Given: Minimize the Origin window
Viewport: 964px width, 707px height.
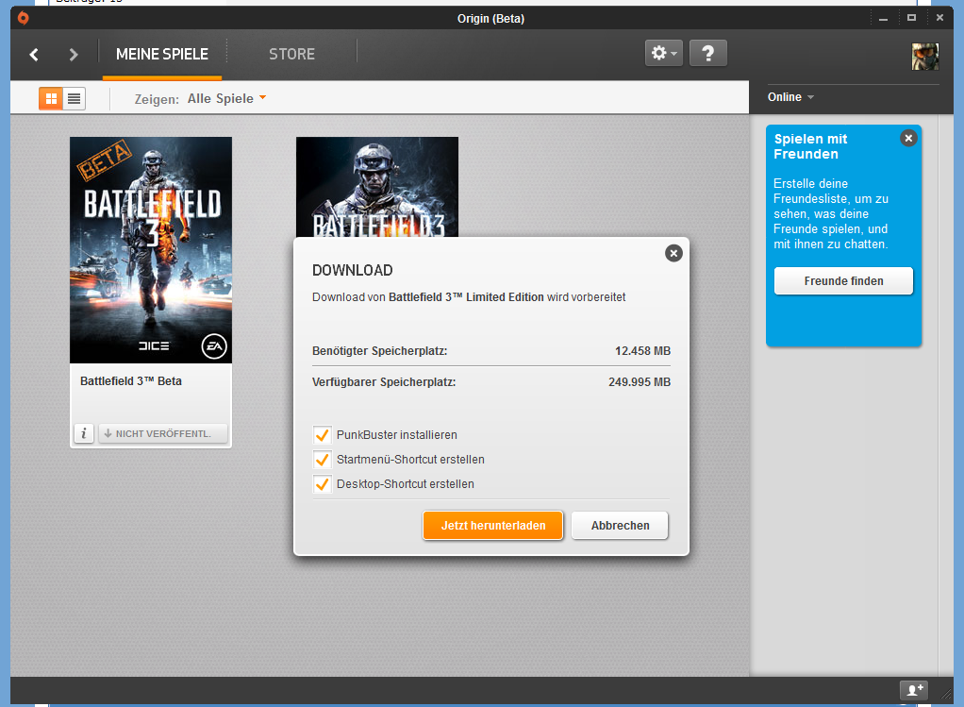Looking at the screenshot, I should [x=884, y=19].
